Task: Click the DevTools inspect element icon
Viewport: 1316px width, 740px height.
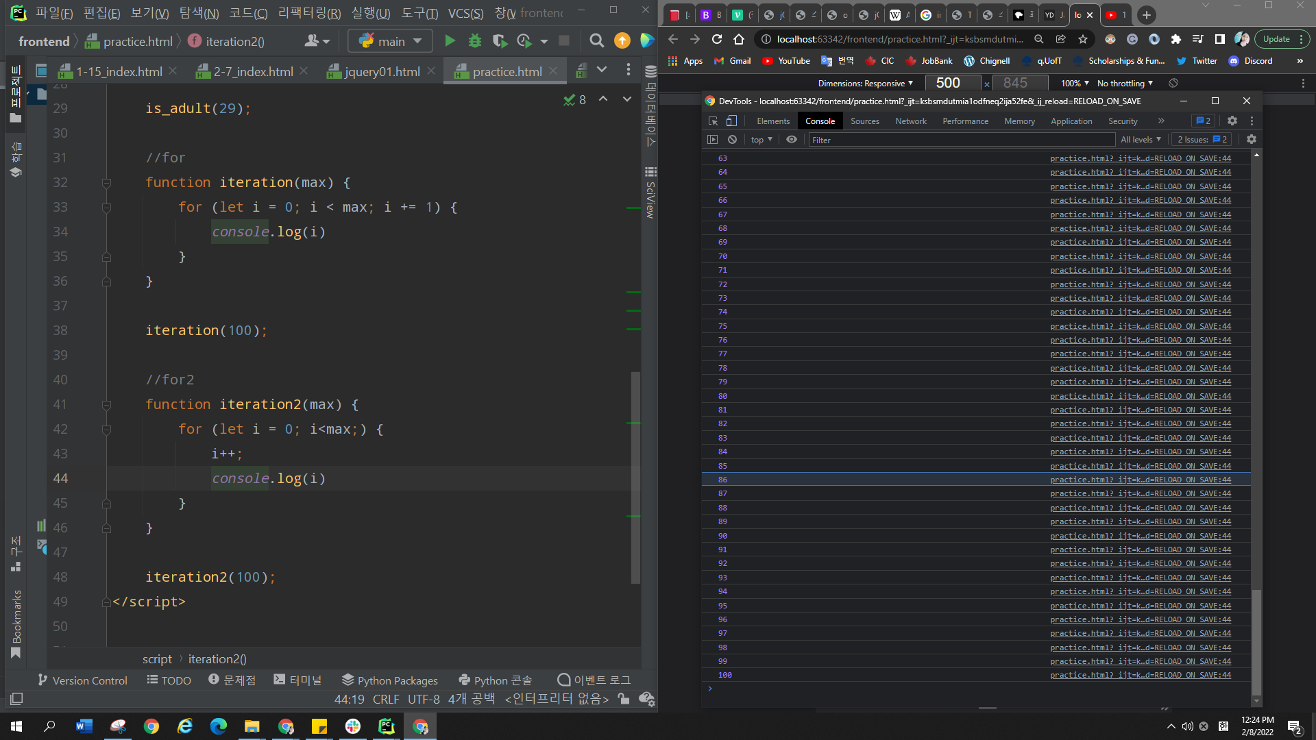Action: point(713,121)
